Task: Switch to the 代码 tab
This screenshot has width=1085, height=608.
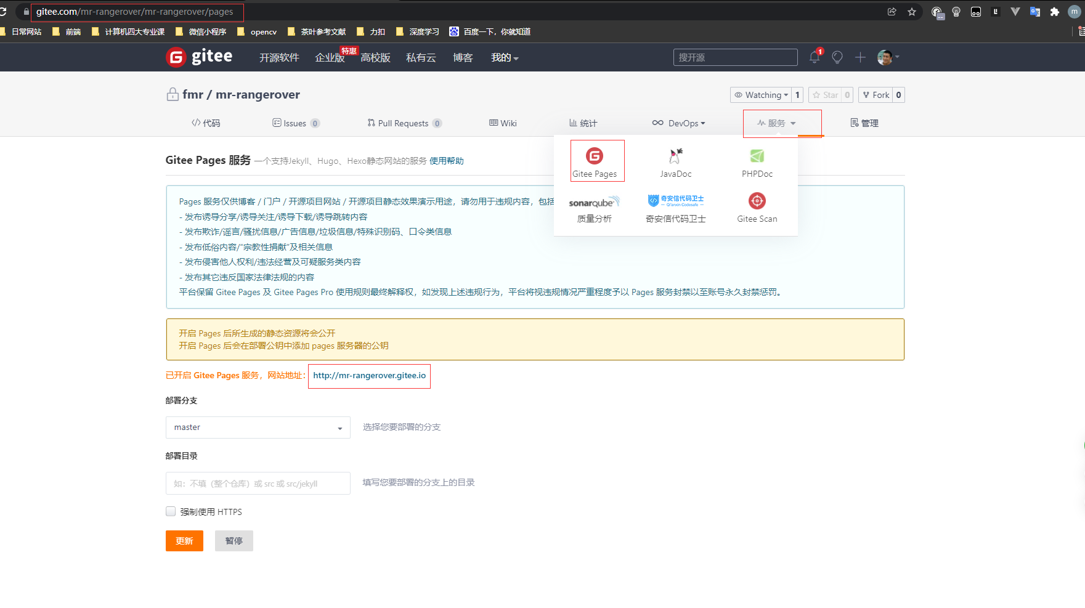Action: point(206,123)
